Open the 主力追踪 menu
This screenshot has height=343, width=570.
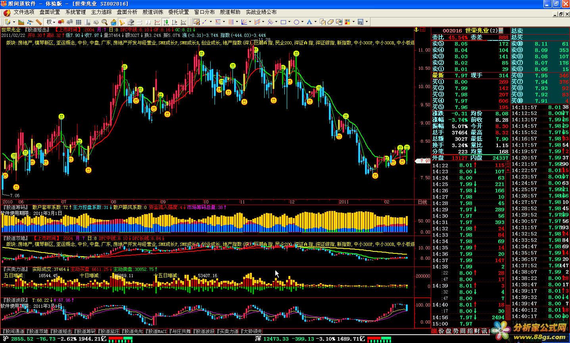(101, 12)
